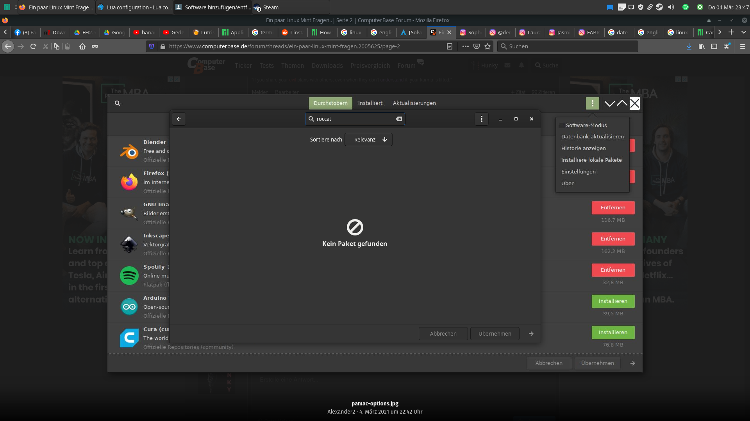
Task: Open the Relevanz sort dropdown
Action: point(368,140)
